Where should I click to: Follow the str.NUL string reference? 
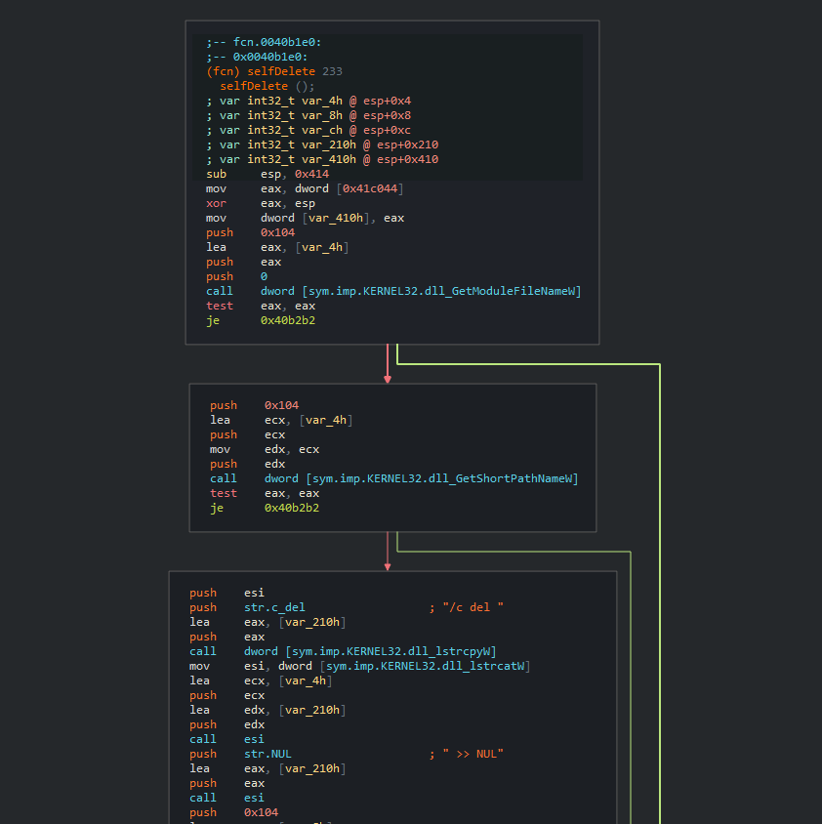point(267,754)
